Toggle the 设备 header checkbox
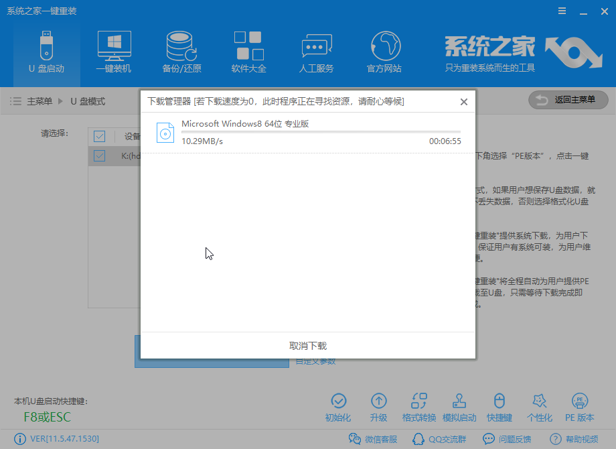 (99, 136)
